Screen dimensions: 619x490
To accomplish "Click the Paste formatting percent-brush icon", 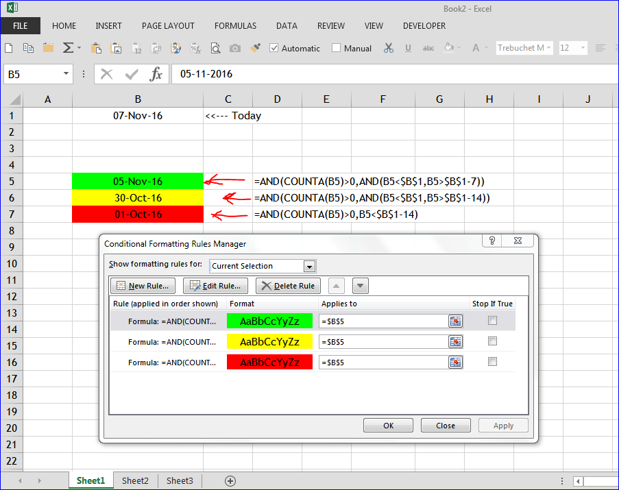I will [175, 48].
